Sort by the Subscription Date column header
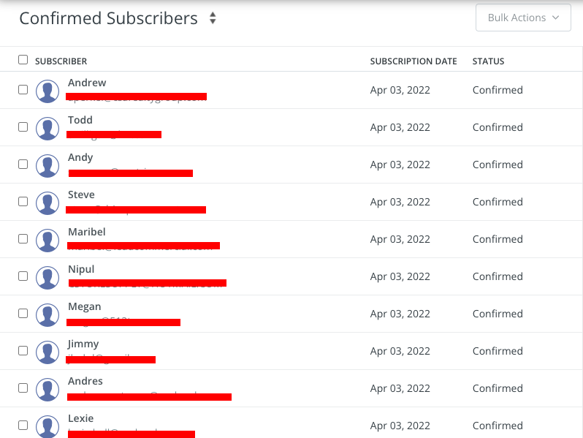 click(414, 61)
